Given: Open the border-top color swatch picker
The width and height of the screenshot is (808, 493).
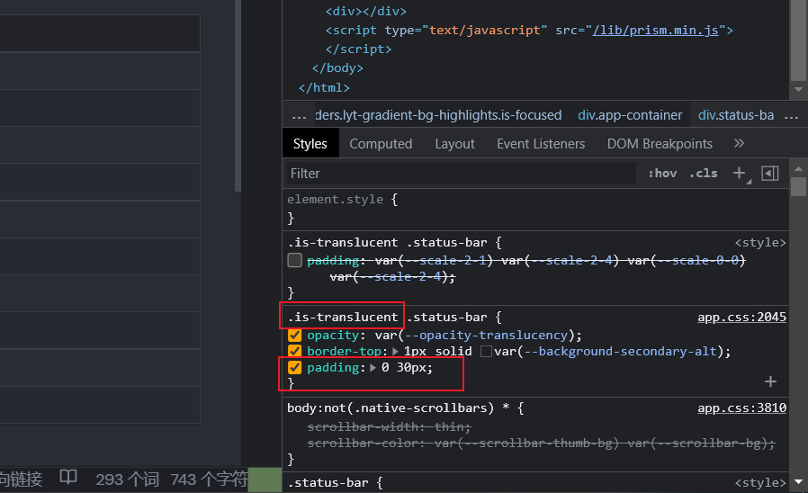Looking at the screenshot, I should [x=486, y=352].
